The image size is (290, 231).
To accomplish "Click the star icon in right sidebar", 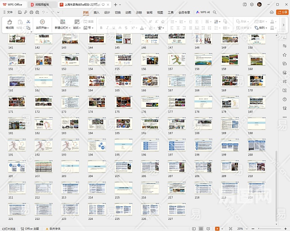I will coord(285,55).
